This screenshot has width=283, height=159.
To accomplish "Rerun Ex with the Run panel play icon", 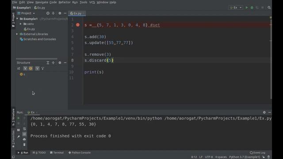I will click(19, 118).
